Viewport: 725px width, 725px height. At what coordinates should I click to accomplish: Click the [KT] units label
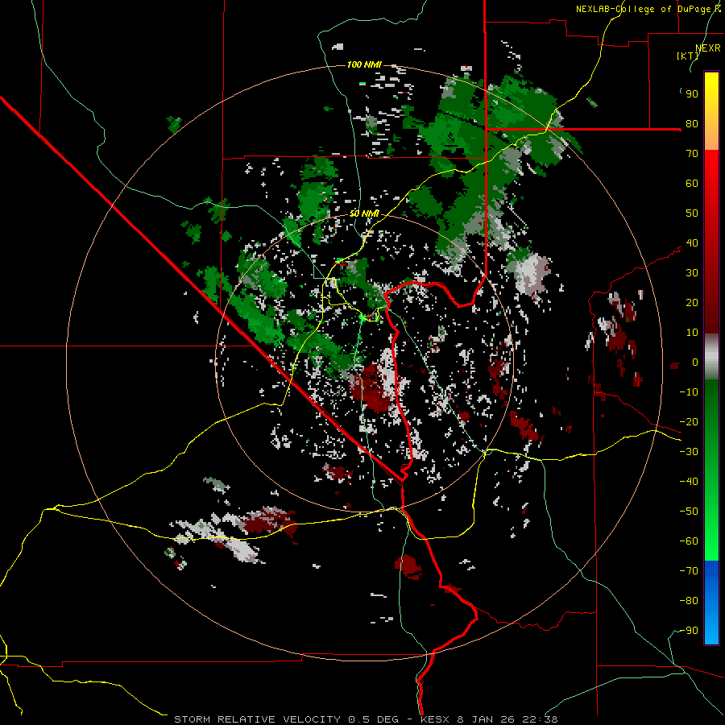(x=688, y=56)
